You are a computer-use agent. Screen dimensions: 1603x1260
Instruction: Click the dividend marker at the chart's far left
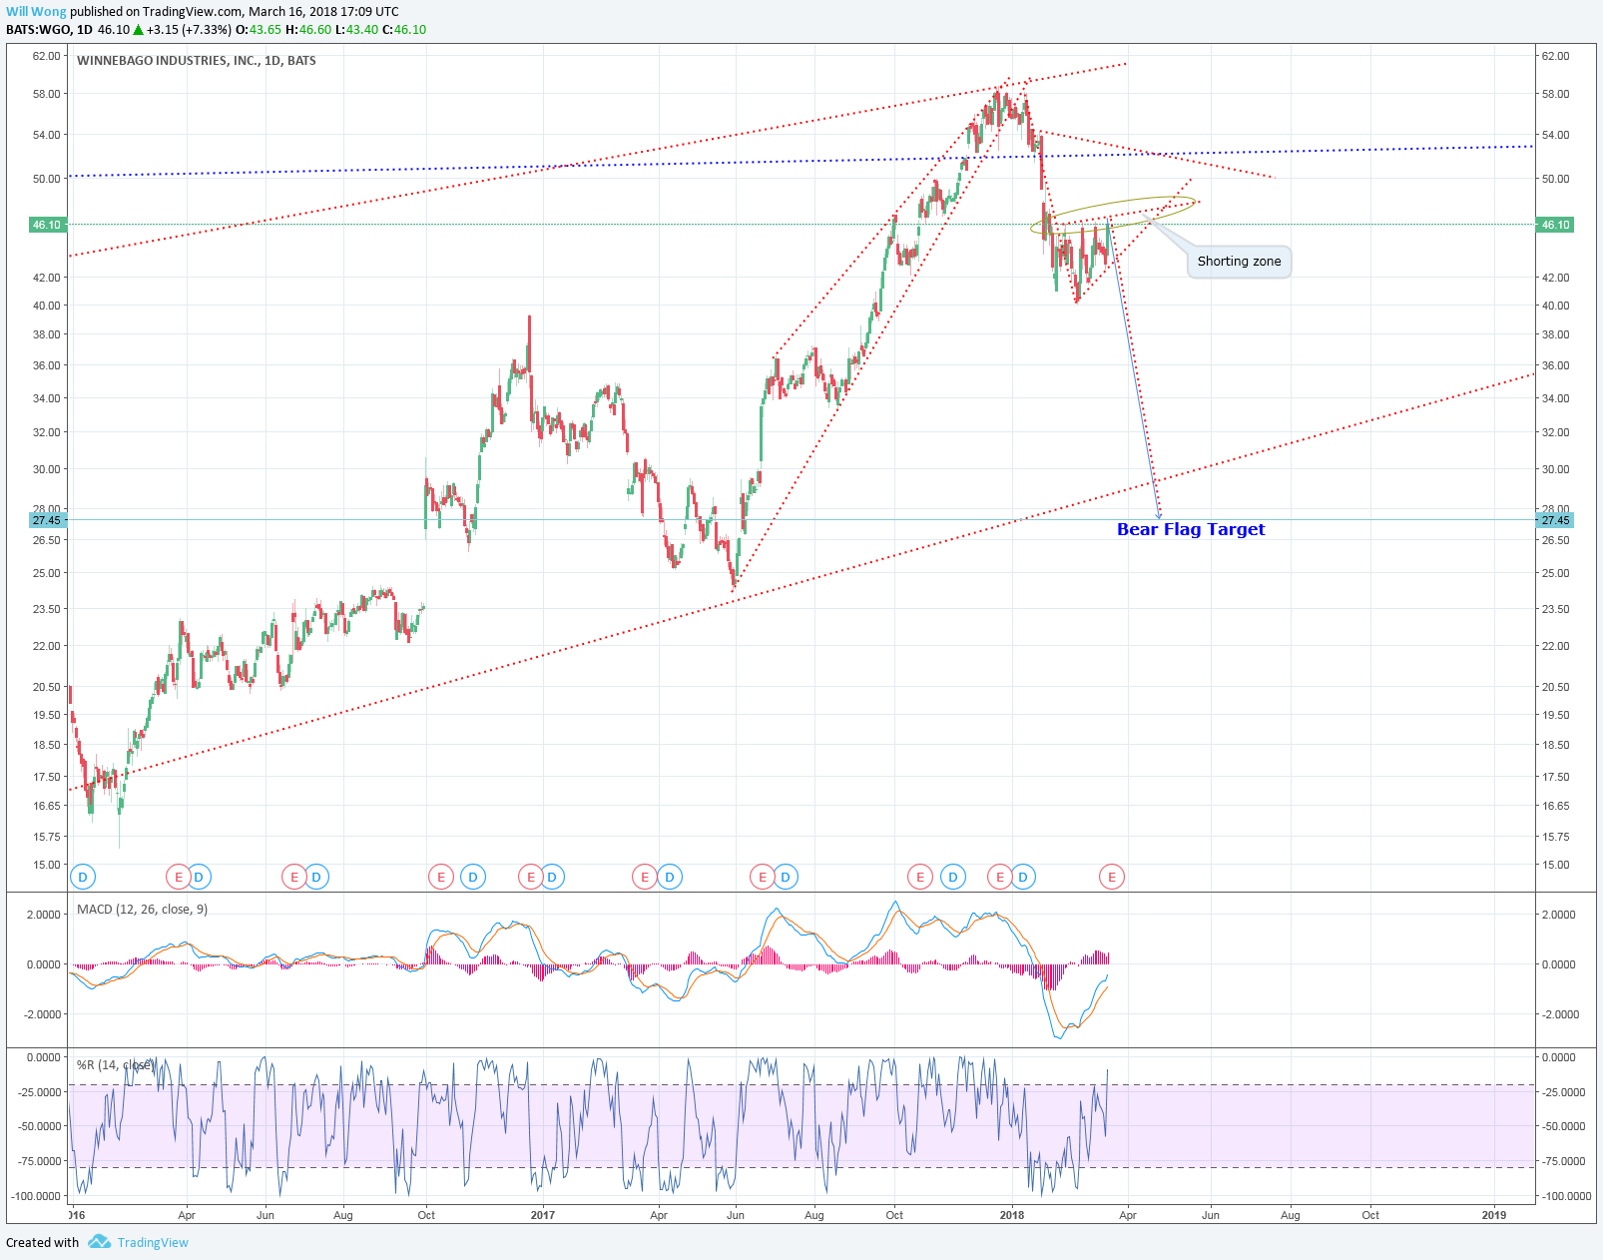click(x=83, y=878)
